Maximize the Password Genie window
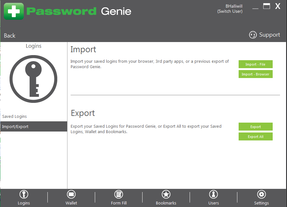The width and height of the screenshot is (287, 207). click(x=267, y=6)
